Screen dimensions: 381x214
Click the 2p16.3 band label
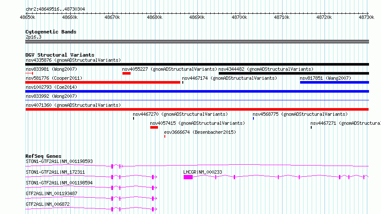click(33, 37)
